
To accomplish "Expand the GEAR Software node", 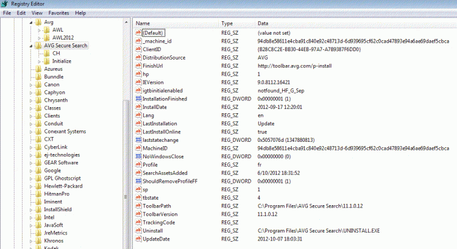I will pyautogui.click(x=31, y=163).
